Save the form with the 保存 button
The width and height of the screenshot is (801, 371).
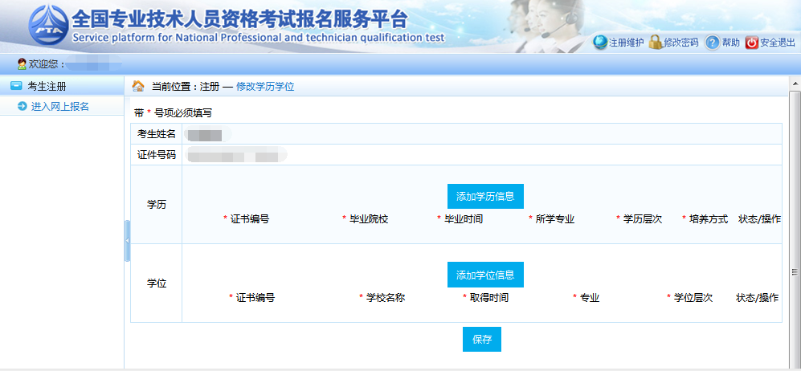481,339
